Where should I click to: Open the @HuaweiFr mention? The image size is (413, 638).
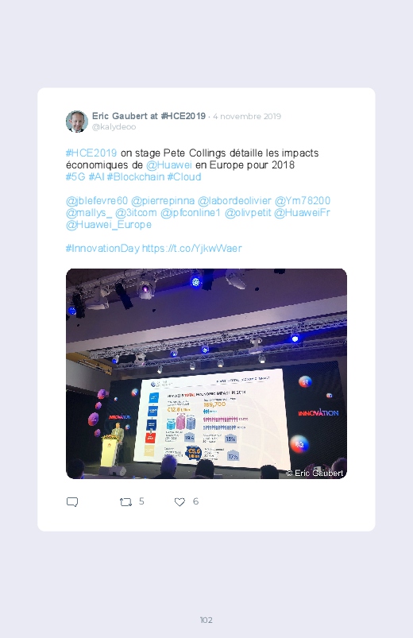click(x=302, y=212)
